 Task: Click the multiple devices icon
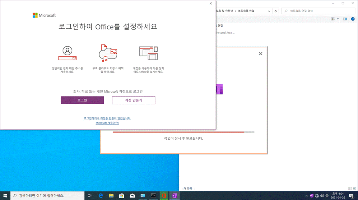(x=149, y=53)
